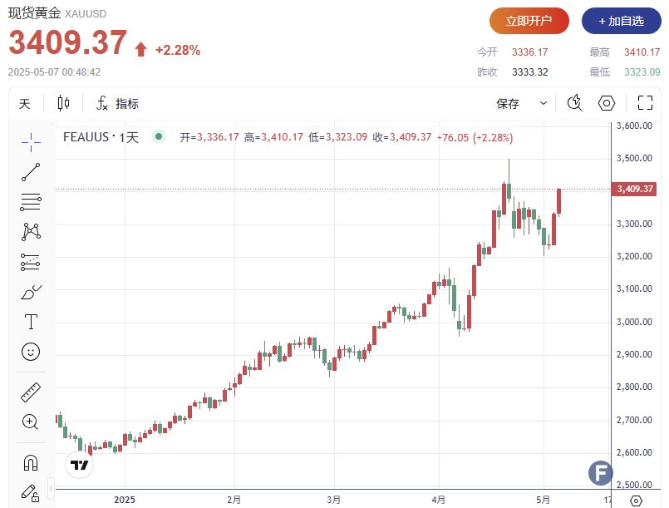Viewport: 669px width, 508px height.
Task: Choose the brush drawing tool
Action: pos(31,292)
